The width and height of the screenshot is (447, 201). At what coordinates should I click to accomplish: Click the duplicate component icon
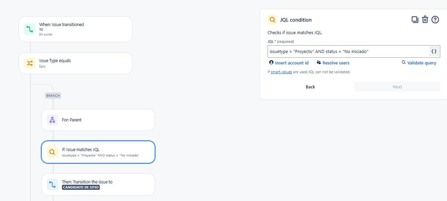point(415,20)
